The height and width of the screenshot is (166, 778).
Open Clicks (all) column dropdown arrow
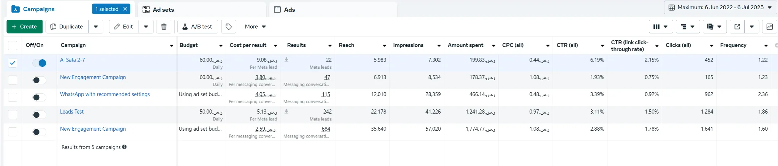[x=712, y=46]
